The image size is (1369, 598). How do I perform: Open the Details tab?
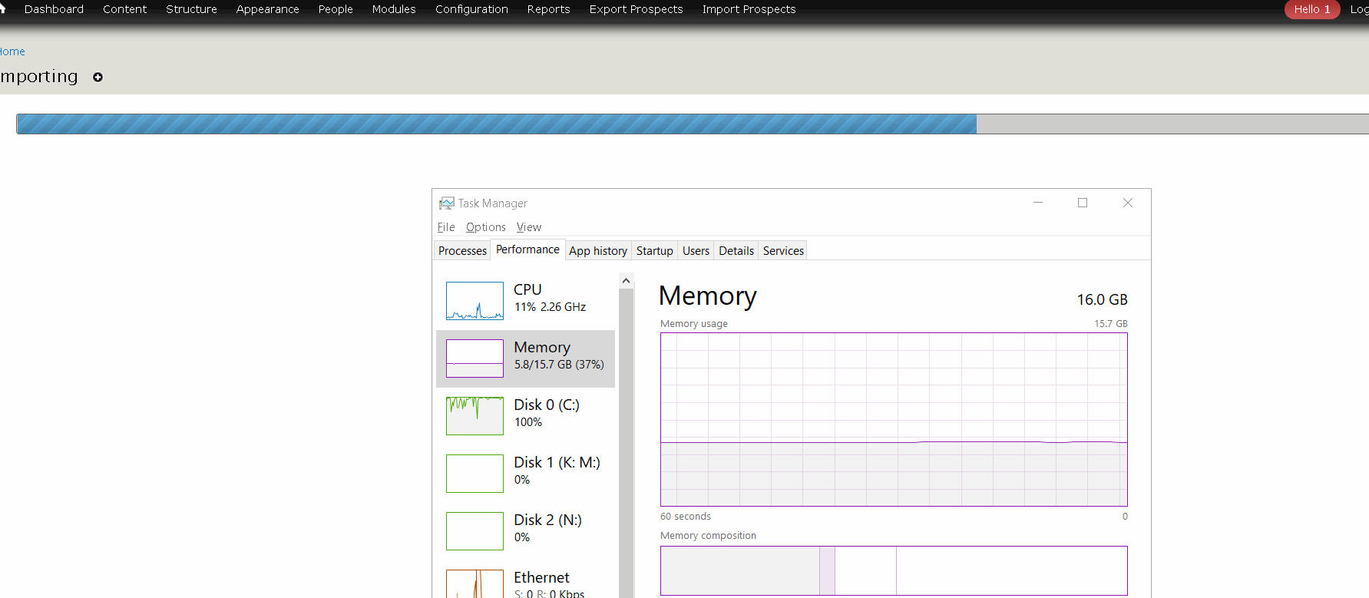click(x=736, y=250)
